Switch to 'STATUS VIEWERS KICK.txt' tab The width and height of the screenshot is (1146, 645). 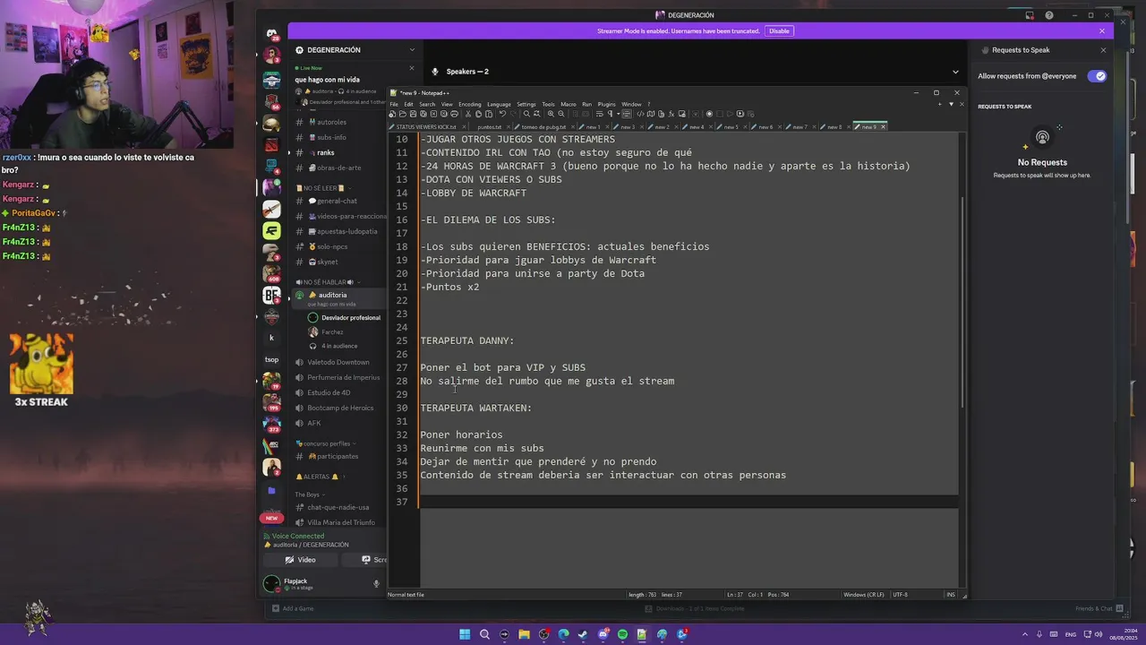[x=426, y=127]
